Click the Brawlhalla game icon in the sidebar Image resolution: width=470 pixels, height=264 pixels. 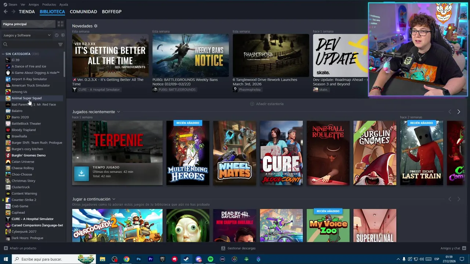click(x=8, y=136)
